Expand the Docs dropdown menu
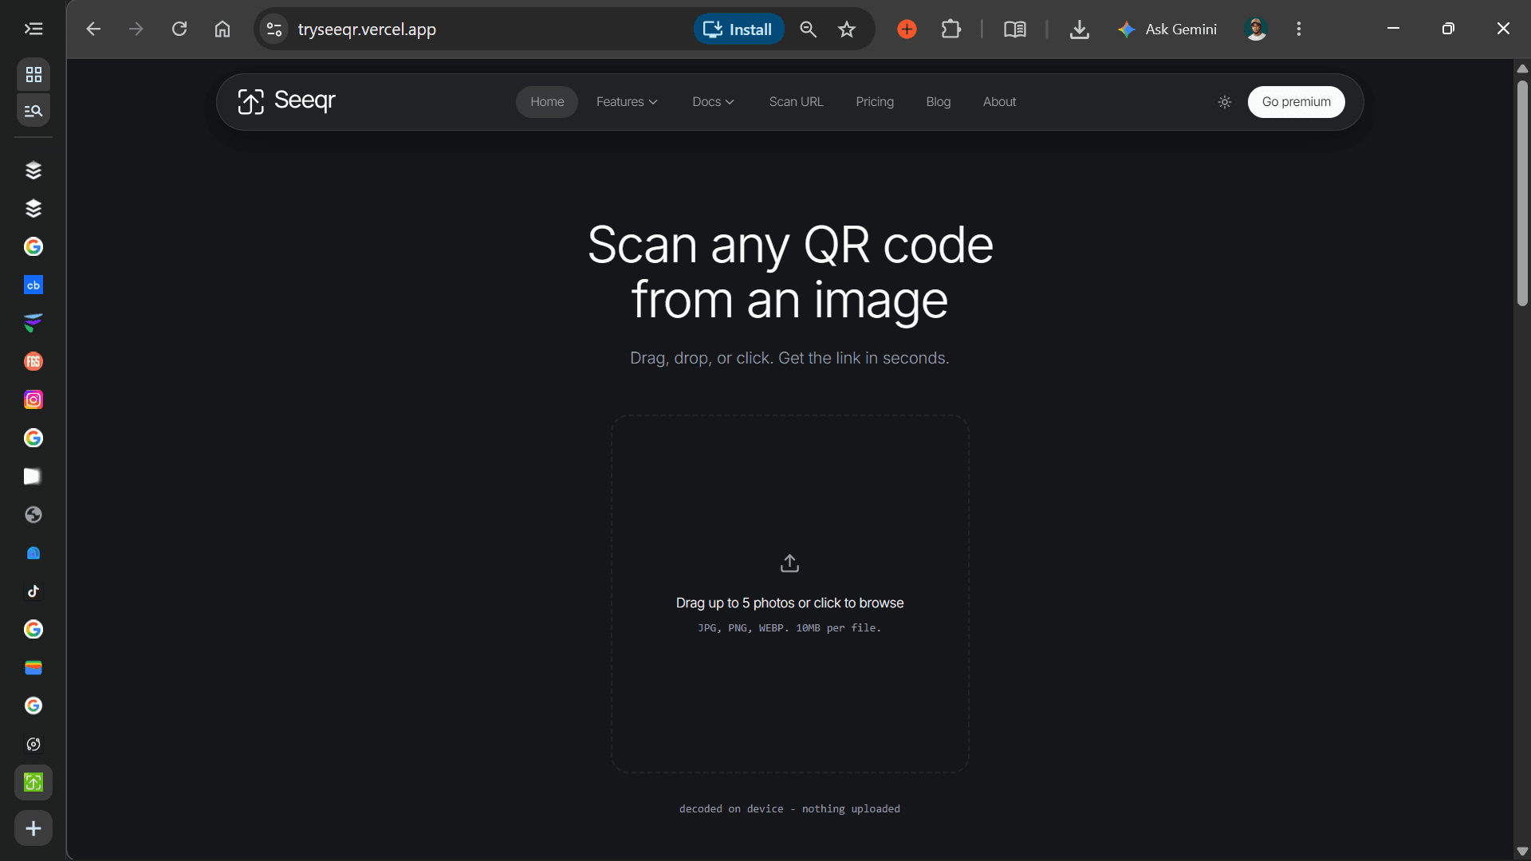This screenshot has height=861, width=1531. [x=713, y=102]
